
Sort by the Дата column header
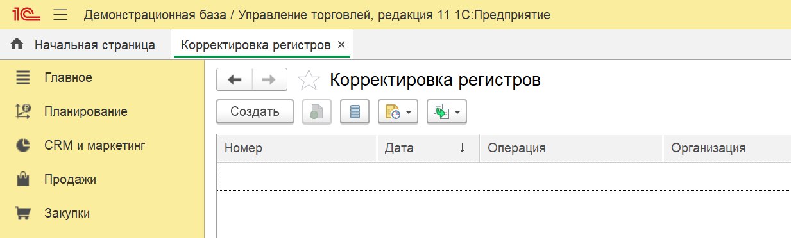[x=428, y=148]
